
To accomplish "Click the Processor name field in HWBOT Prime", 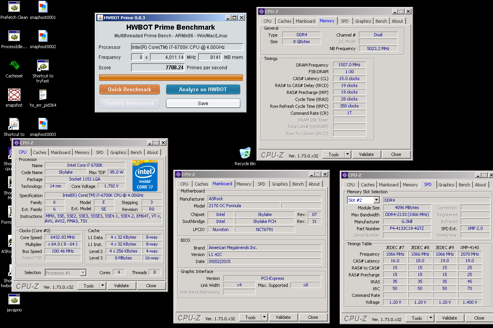I will coord(187,47).
